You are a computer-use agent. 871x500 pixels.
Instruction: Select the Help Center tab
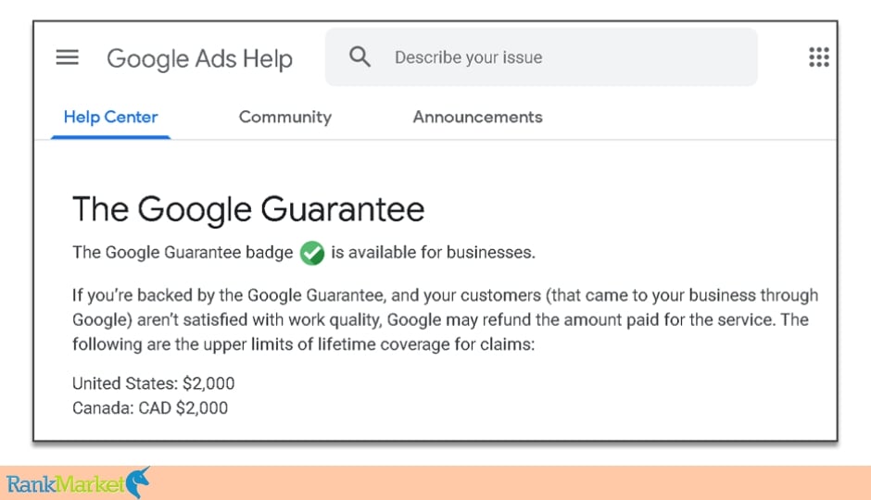110,117
